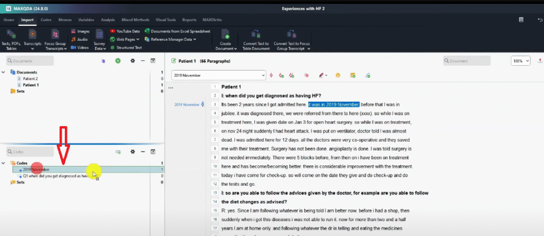Click the Codes search field

click(x=30, y=152)
